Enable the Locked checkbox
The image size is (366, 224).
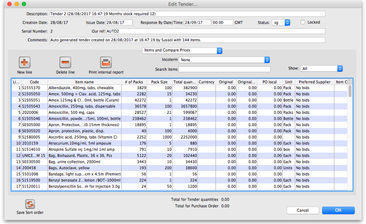pos(303,22)
